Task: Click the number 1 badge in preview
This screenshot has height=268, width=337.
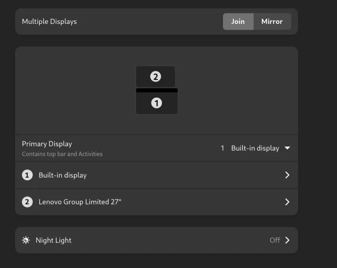Action: pos(157,103)
